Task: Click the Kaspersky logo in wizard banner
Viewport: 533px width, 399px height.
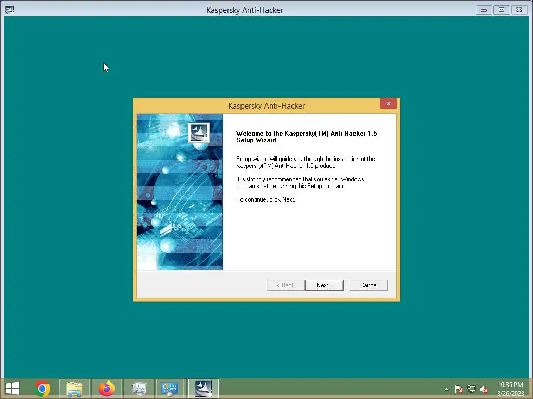Action: coord(199,132)
